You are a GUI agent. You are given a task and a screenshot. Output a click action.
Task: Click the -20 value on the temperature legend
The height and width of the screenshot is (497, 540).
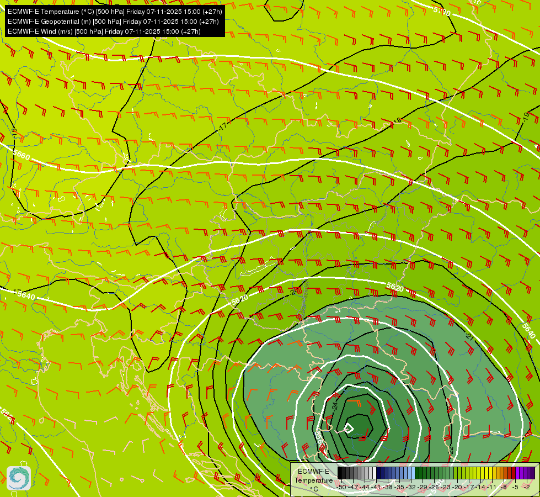coord(457,487)
